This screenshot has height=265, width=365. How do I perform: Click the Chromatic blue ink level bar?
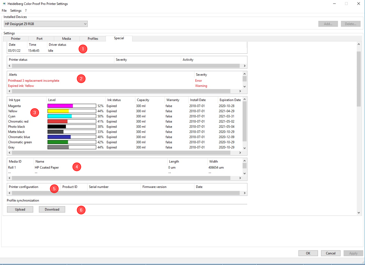pyautogui.click(x=72, y=137)
